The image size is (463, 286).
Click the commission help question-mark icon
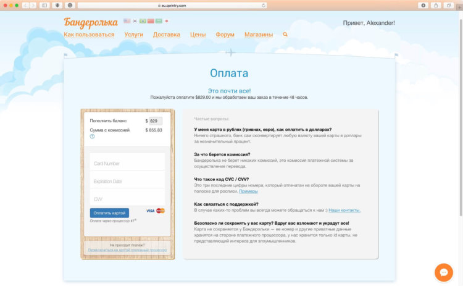point(92,137)
